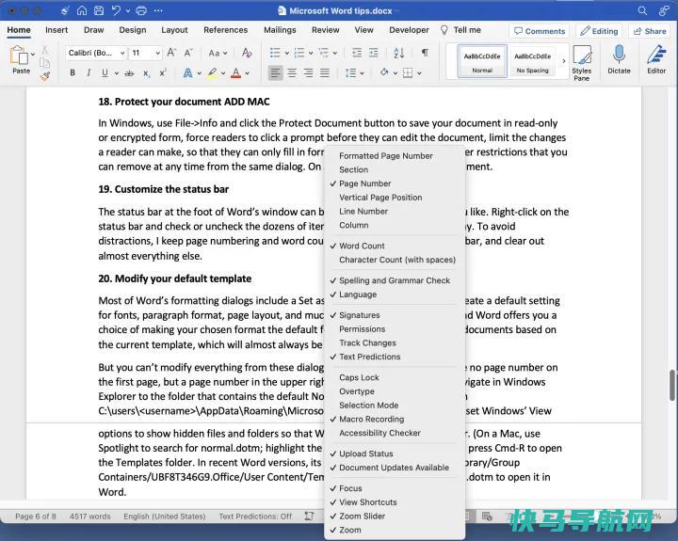678x541 pixels.
Task: Open the Styles Pane
Action: point(582,63)
